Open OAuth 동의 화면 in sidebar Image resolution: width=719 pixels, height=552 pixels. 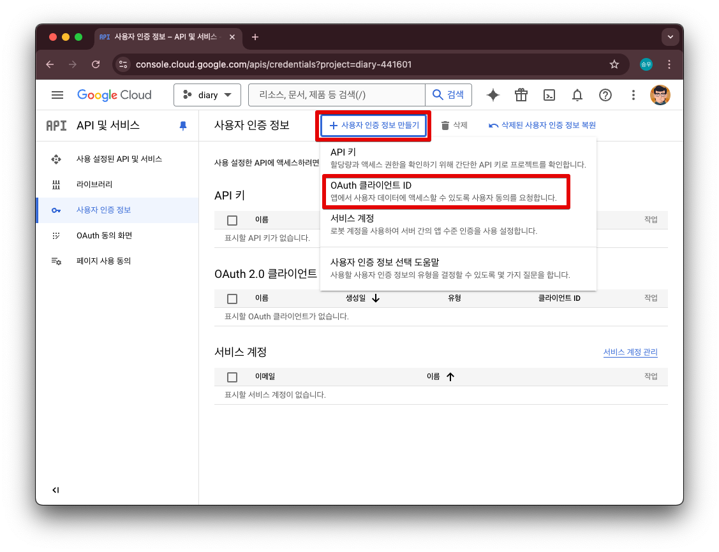[118, 235]
